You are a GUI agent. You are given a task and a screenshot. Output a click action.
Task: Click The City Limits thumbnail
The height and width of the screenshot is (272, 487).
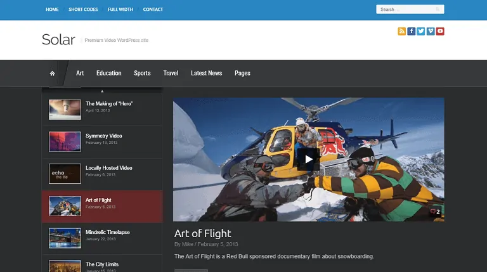[x=65, y=266]
